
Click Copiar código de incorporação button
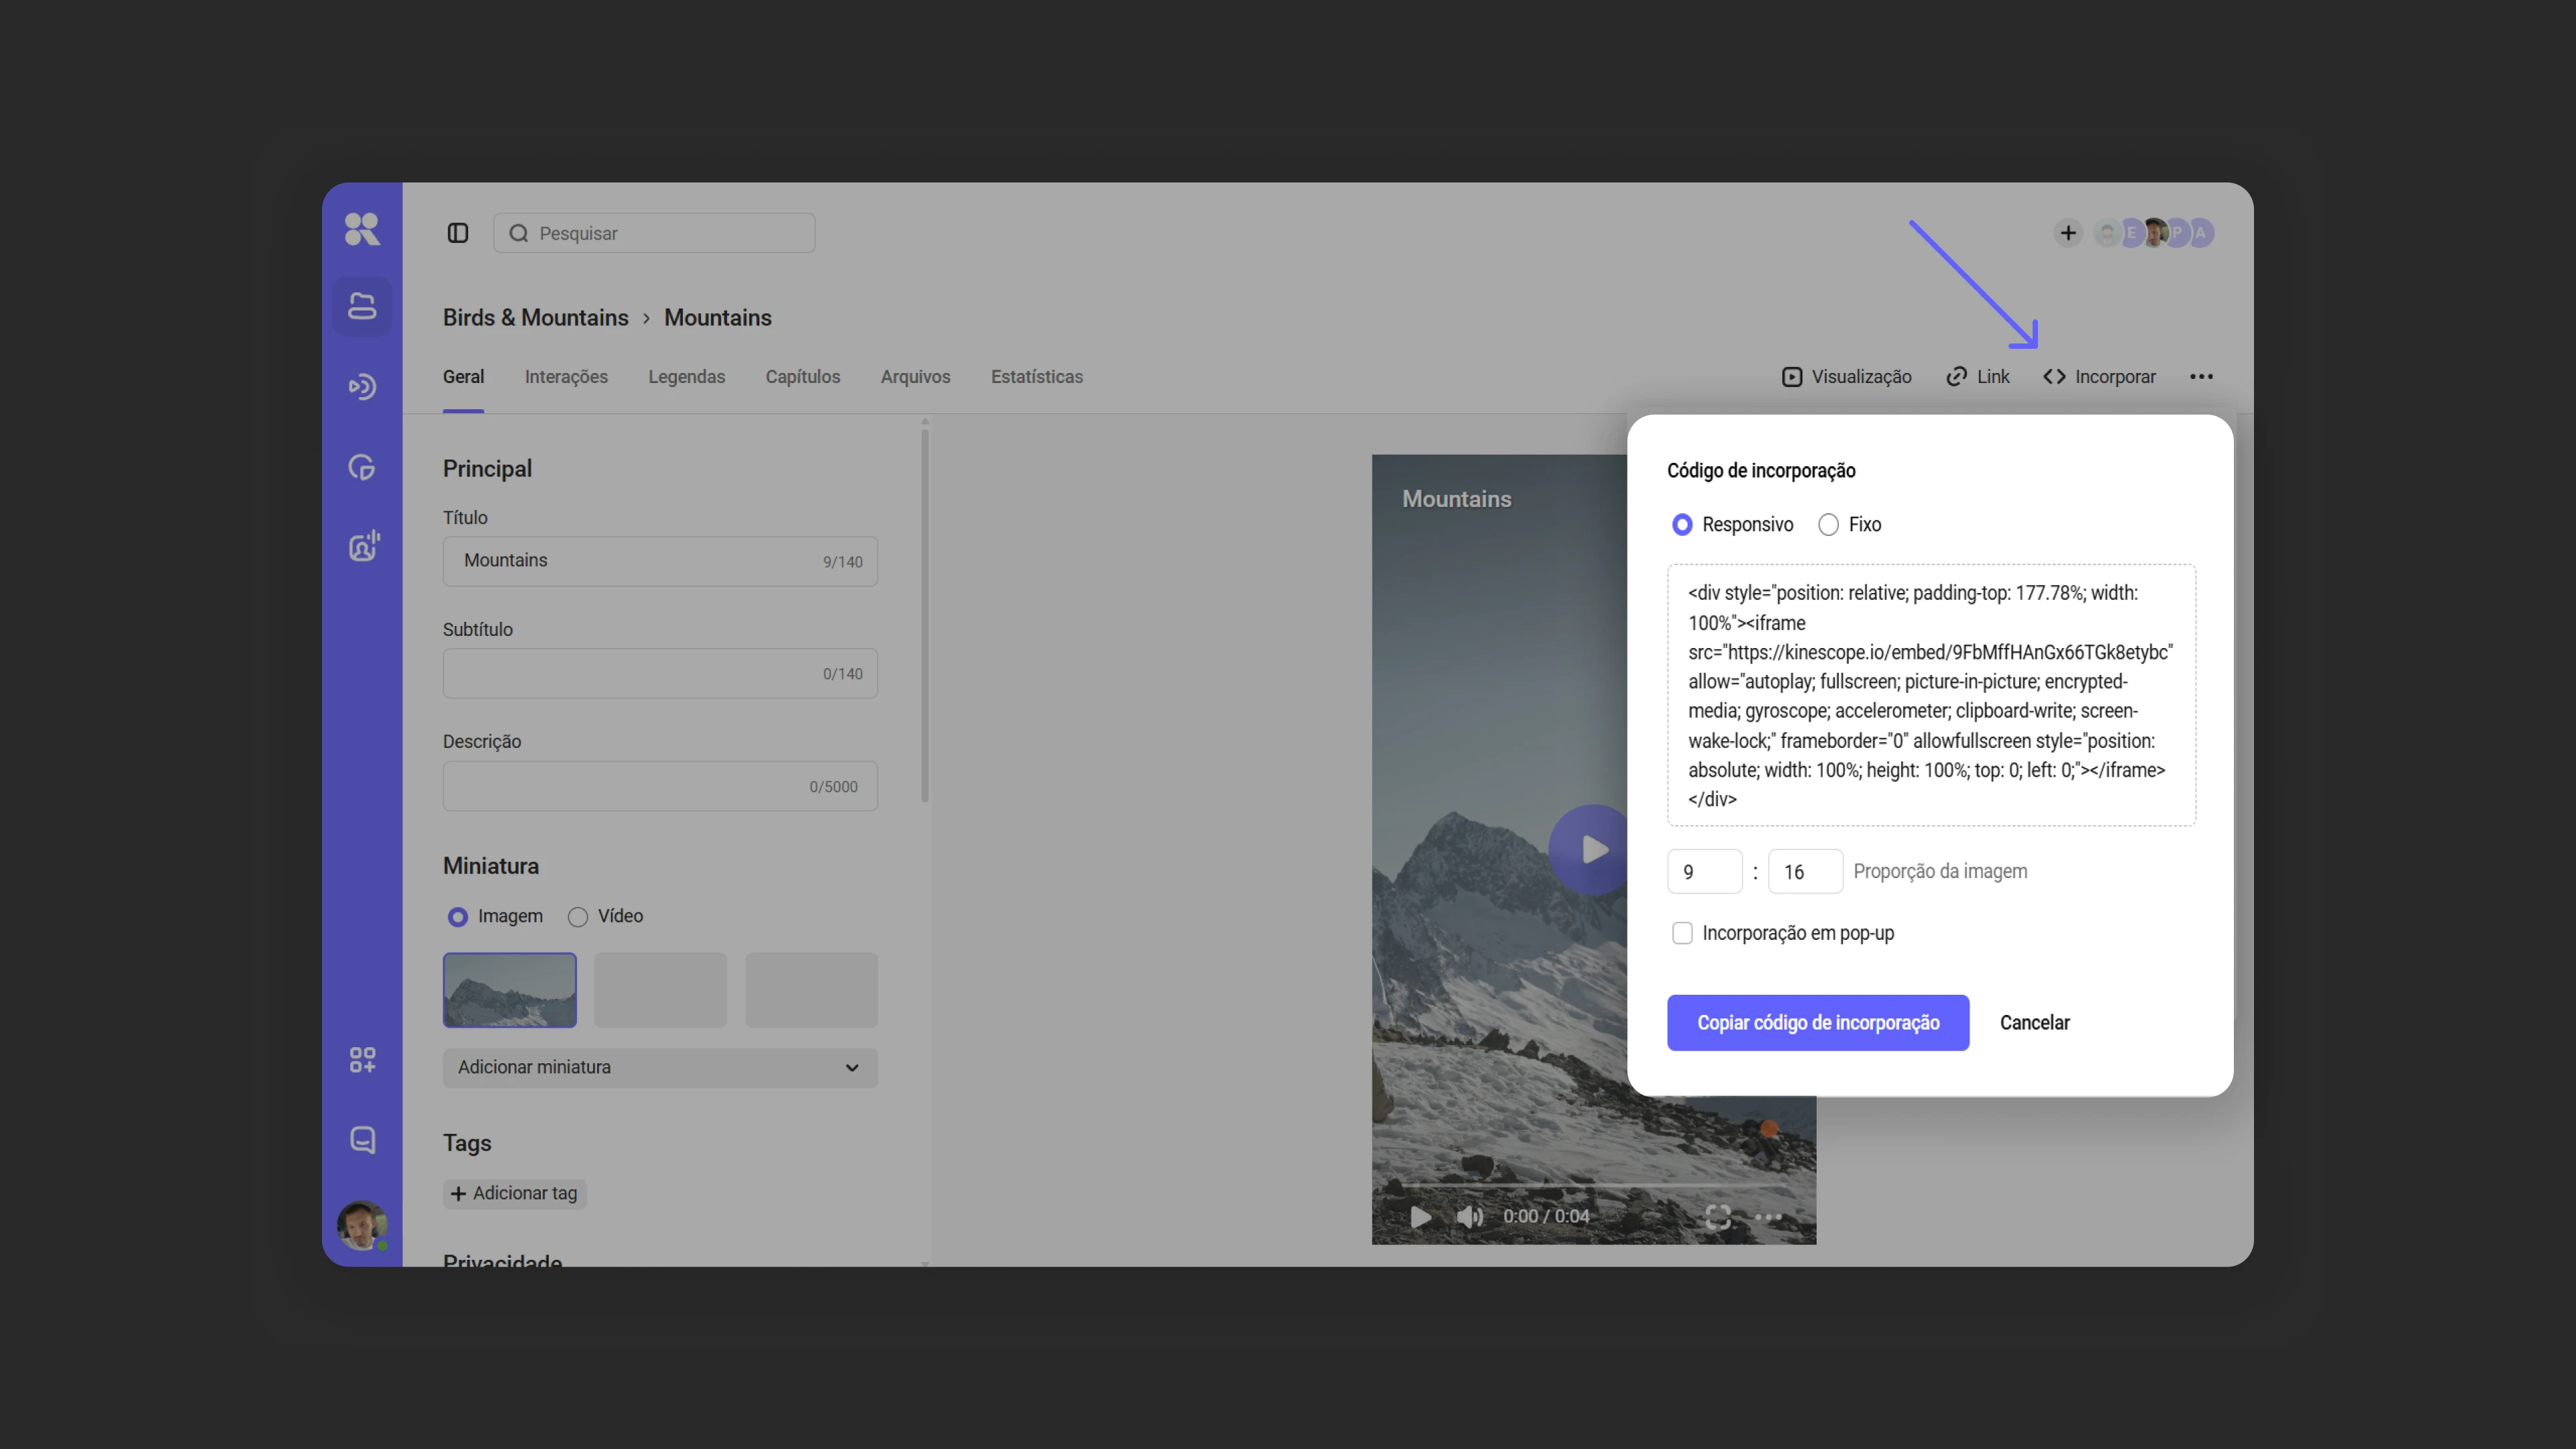click(1818, 1023)
